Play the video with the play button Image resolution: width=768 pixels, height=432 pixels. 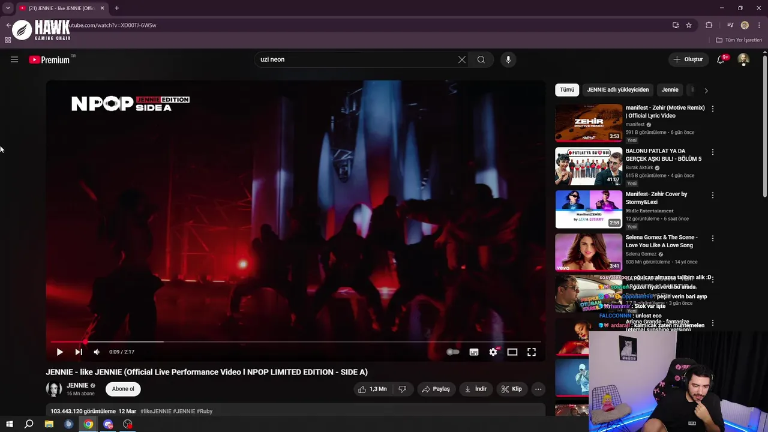(59, 352)
